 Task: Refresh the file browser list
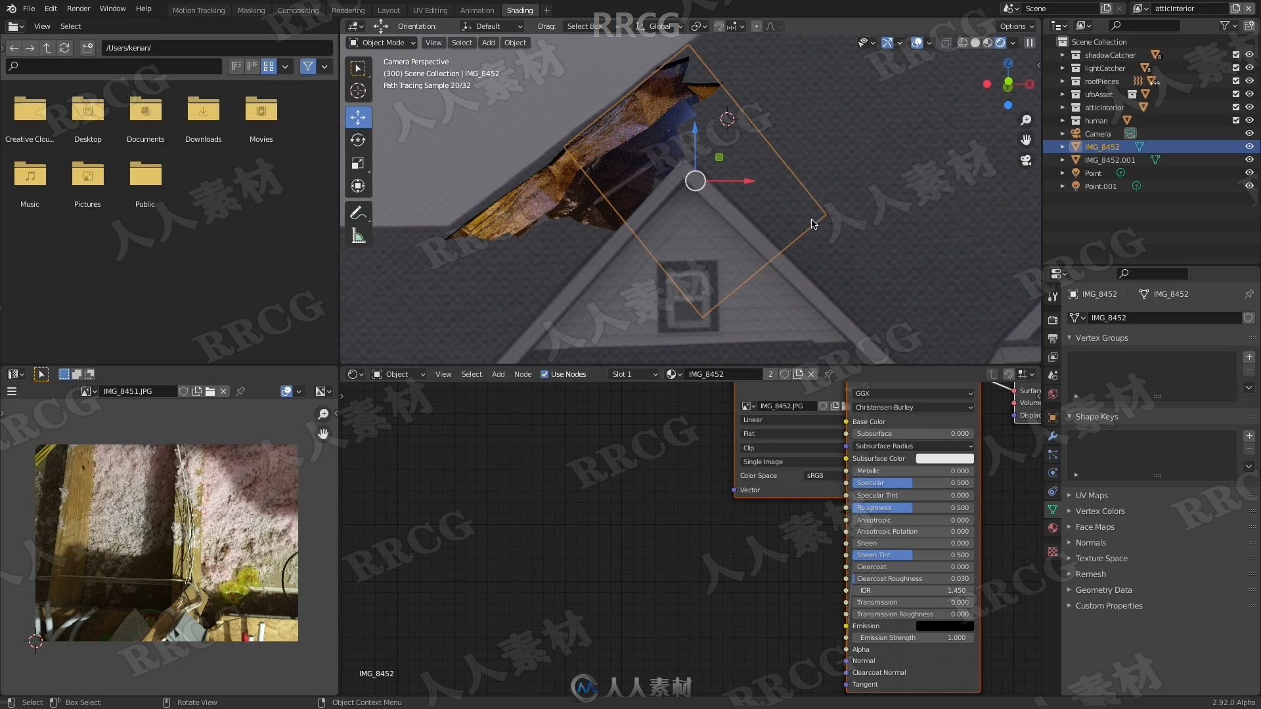[64, 48]
